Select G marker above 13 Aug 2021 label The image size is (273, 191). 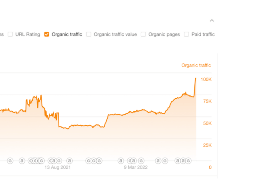click(59, 161)
